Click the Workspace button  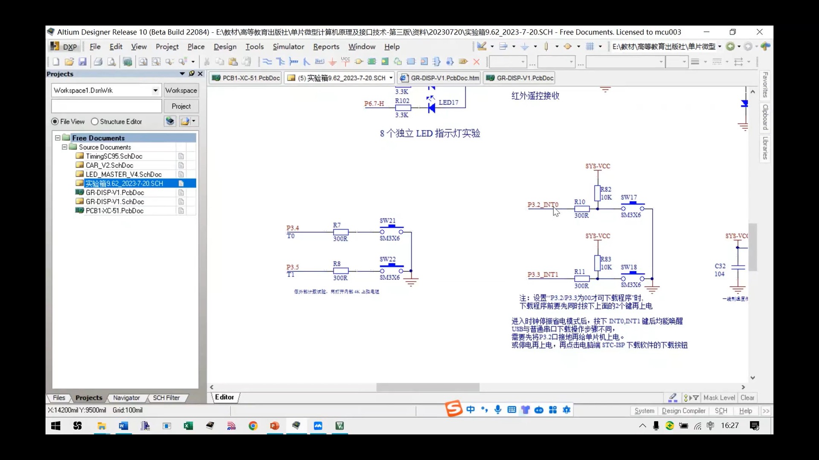(181, 90)
